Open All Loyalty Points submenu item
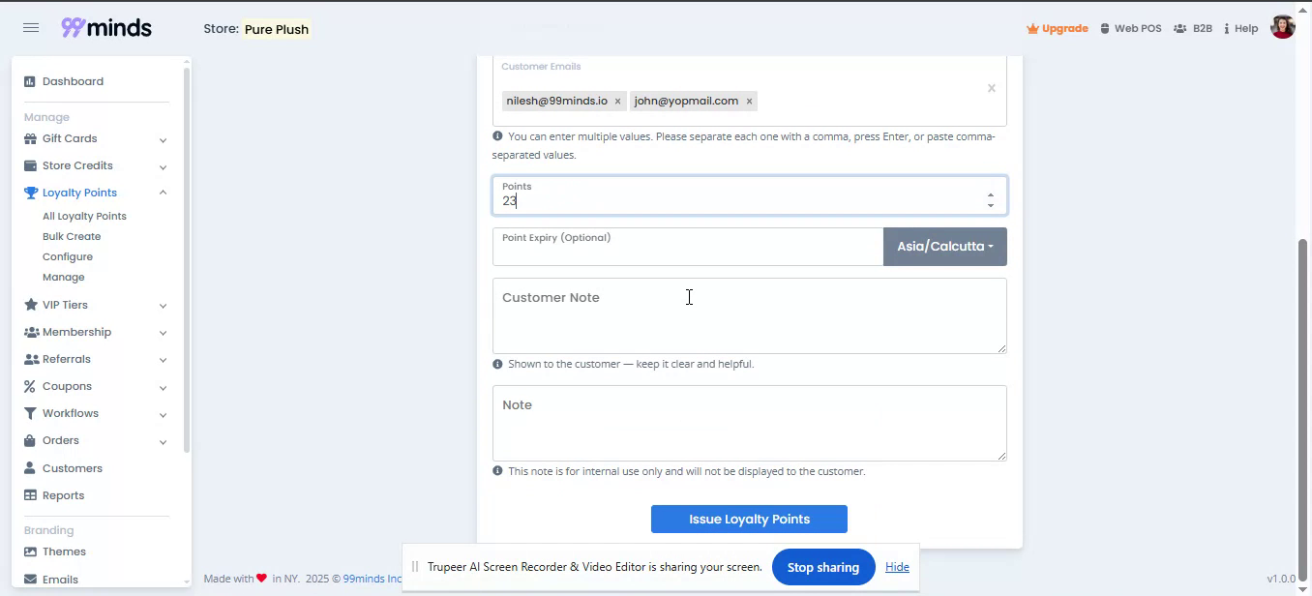This screenshot has height=596, width=1312. point(84,217)
